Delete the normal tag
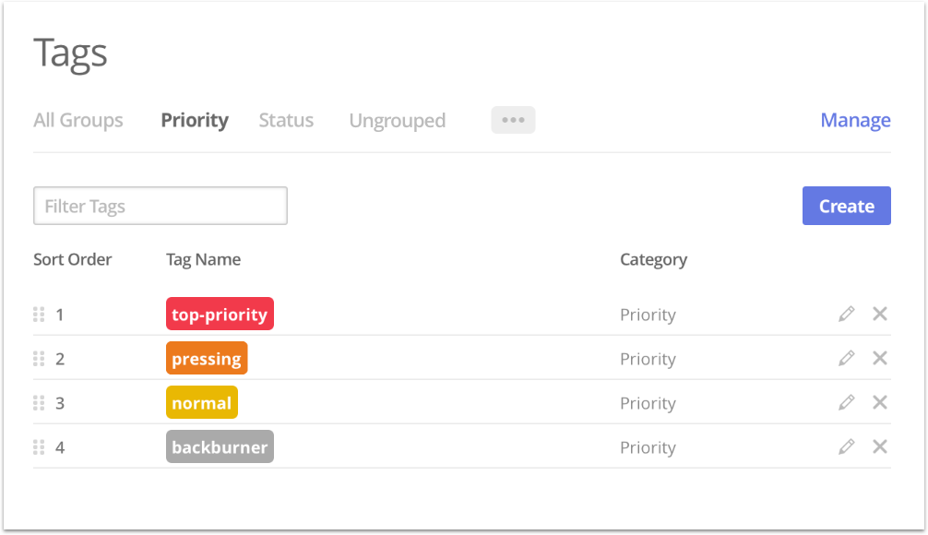Viewport: 928px width, 535px height. tap(880, 403)
